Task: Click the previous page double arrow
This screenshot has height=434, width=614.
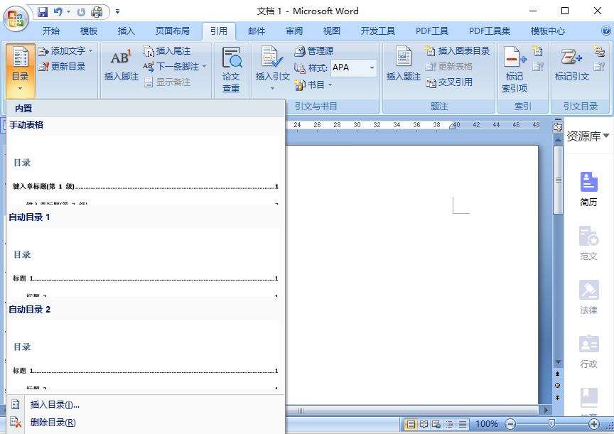Action: (558, 374)
